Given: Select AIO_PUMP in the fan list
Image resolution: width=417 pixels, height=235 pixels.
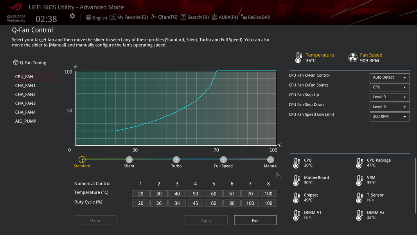Looking at the screenshot, I should click(25, 121).
